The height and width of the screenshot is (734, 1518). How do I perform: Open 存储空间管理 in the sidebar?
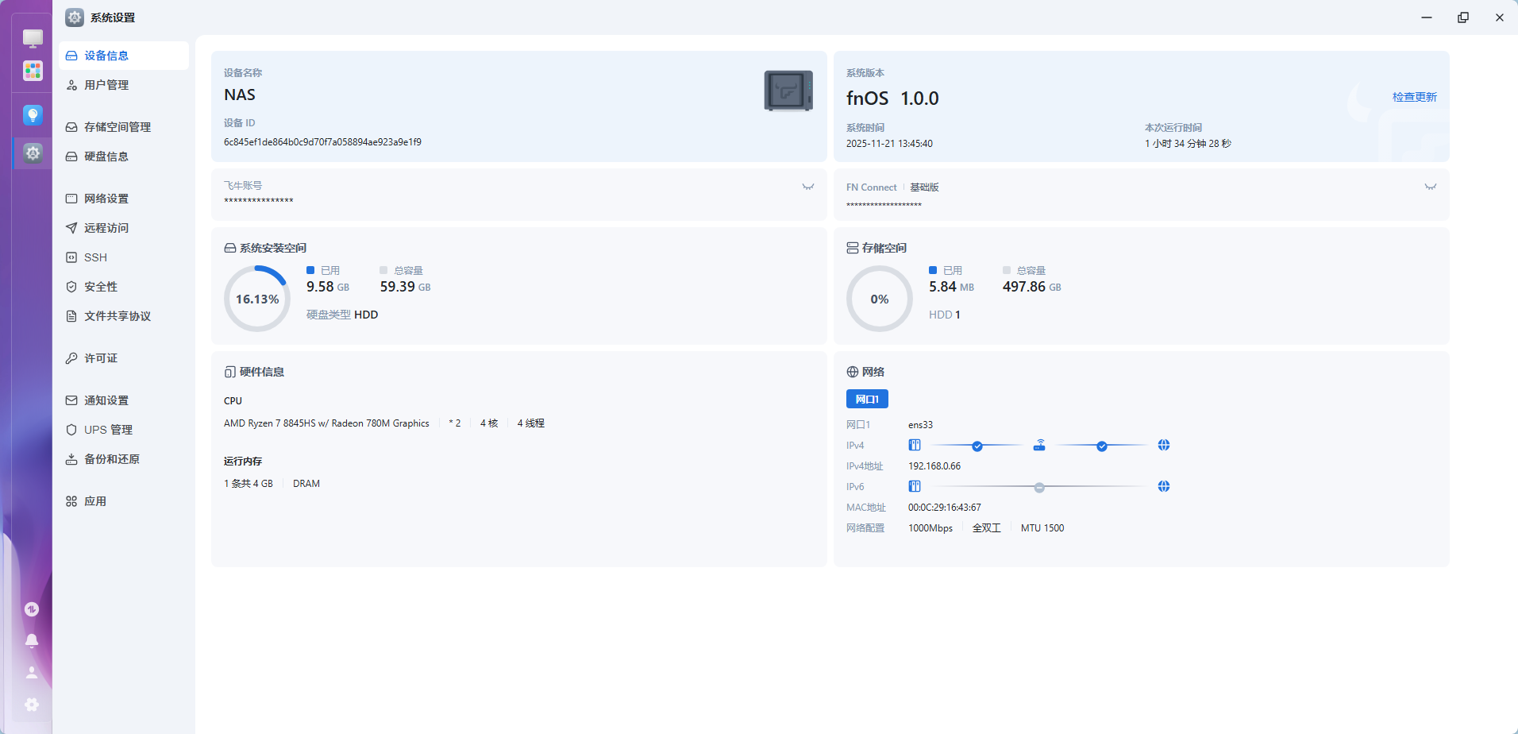[x=117, y=127]
